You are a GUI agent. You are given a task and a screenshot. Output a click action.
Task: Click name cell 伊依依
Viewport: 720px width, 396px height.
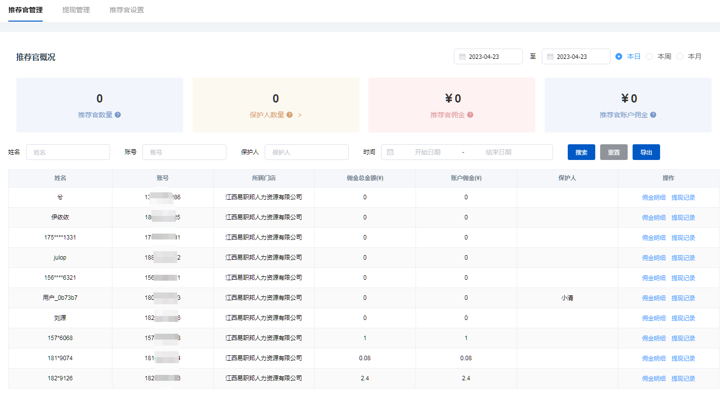tap(60, 217)
